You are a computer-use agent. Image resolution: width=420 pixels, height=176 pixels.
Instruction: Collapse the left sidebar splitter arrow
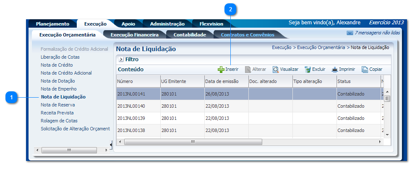click(x=111, y=145)
